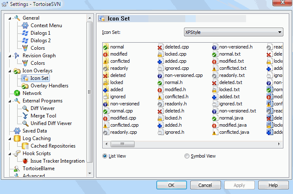Click the Issue Tracker Integration bug icon
Screen dimensions: 293x194
[x=25, y=161]
